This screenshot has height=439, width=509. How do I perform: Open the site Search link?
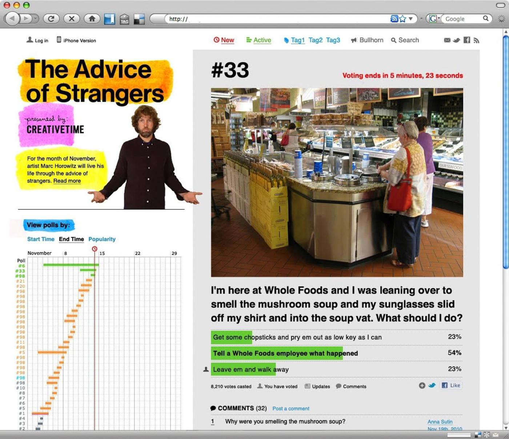click(x=405, y=40)
